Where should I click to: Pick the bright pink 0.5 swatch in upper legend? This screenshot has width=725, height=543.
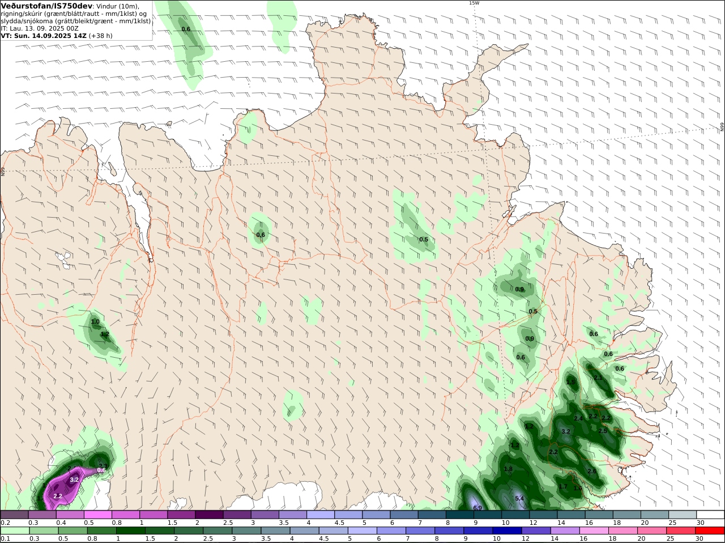tap(97, 515)
